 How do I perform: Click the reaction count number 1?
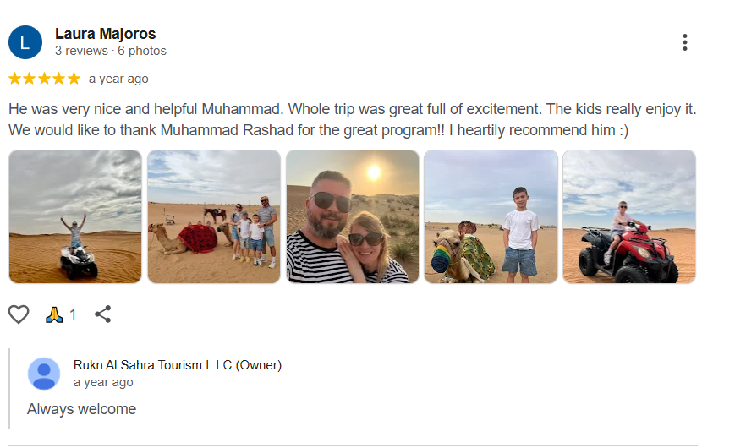click(73, 314)
